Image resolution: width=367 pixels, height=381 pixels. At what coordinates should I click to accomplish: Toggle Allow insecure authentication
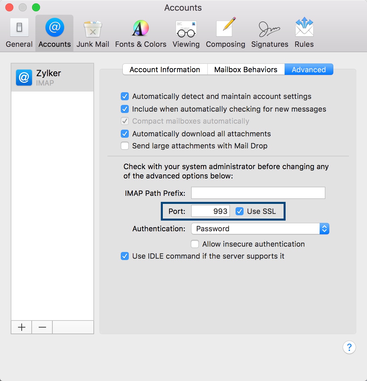(x=195, y=244)
